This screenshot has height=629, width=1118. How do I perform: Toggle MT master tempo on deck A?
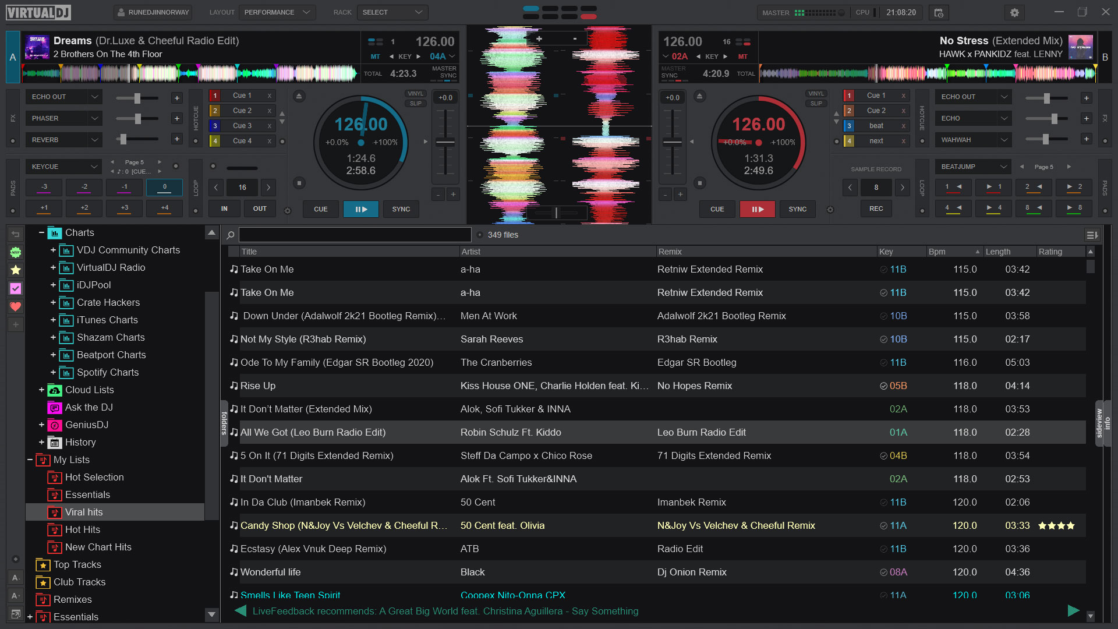(x=375, y=56)
